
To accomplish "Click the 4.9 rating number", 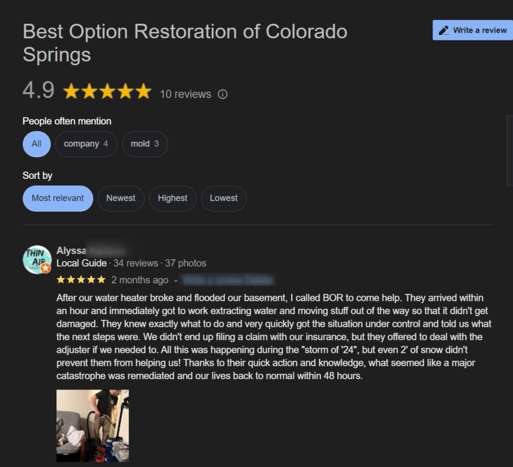I will tap(39, 90).
